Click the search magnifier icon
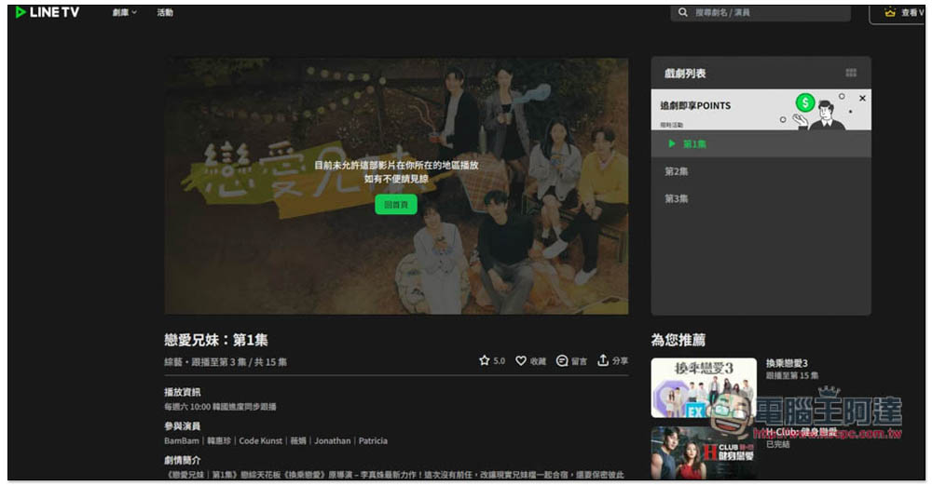 683,12
